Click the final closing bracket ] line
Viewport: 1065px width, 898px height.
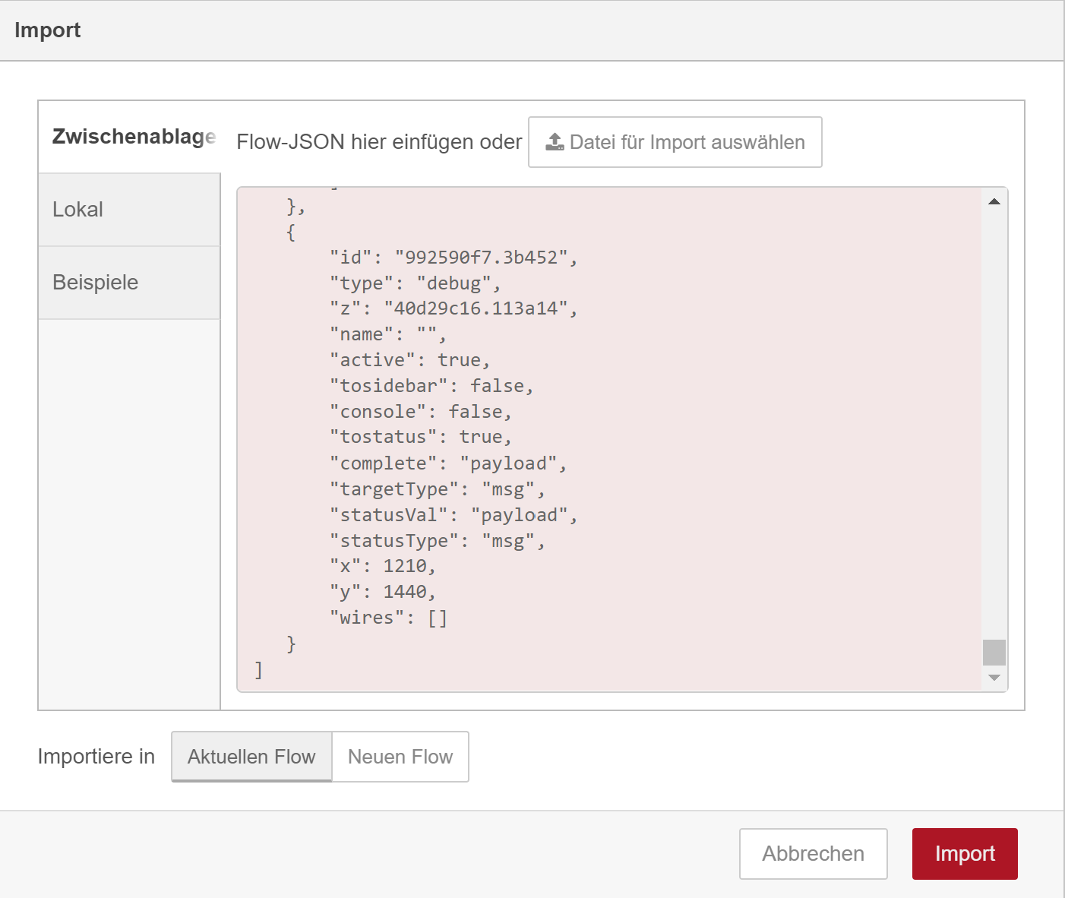click(258, 669)
